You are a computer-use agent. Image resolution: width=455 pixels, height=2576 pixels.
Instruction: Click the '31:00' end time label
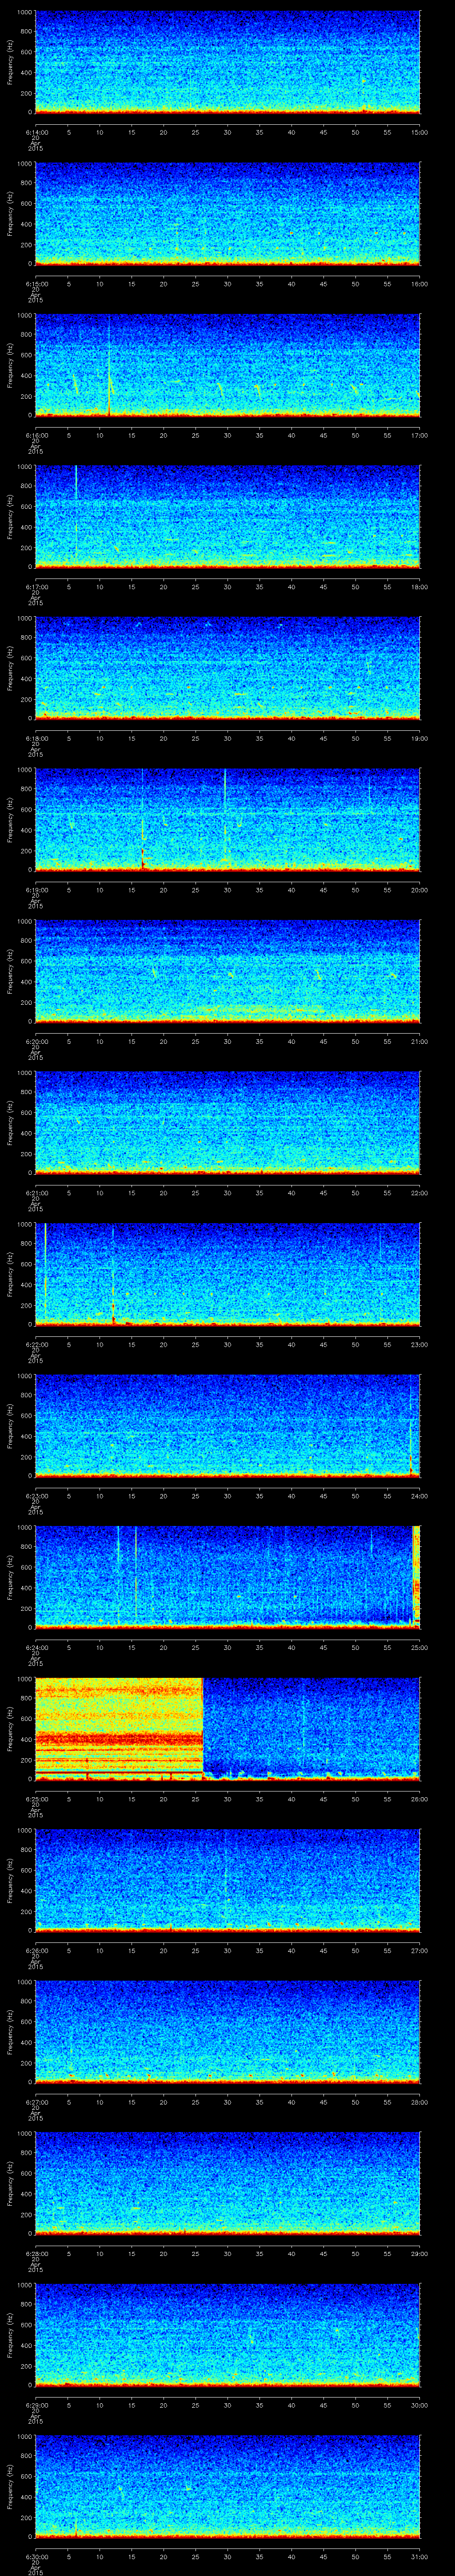(x=420, y=2556)
